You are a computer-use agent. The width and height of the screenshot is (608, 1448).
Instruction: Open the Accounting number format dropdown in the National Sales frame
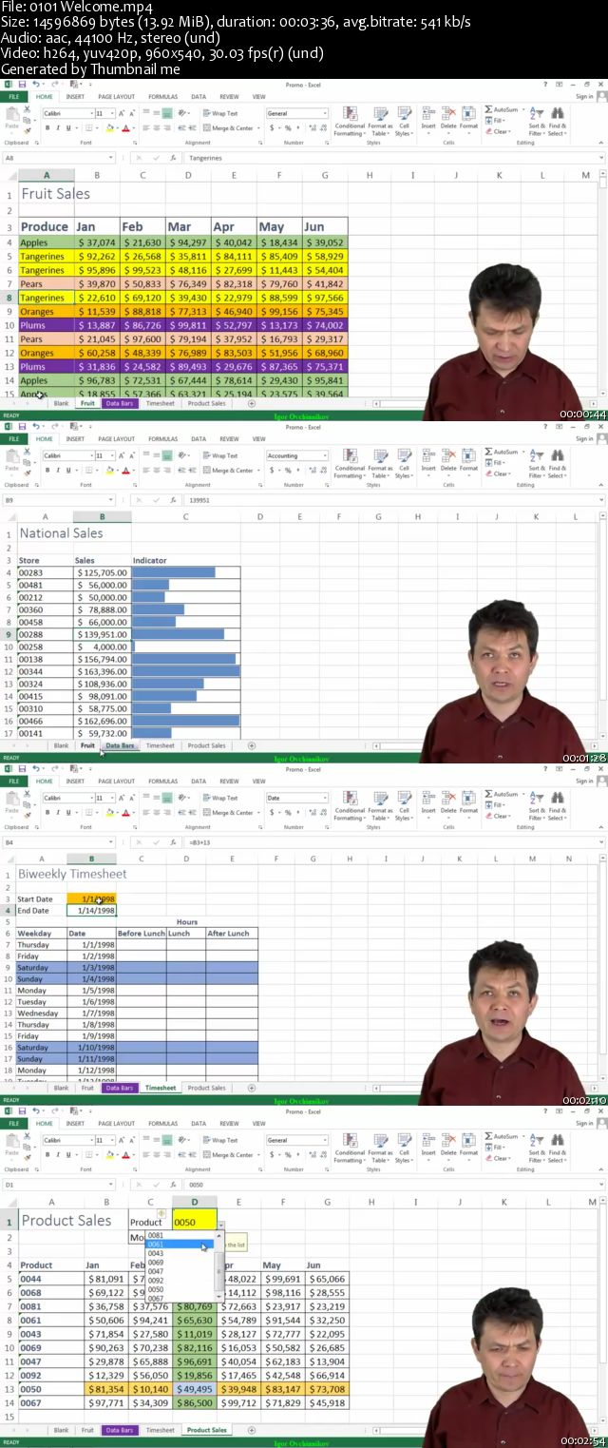point(324,455)
